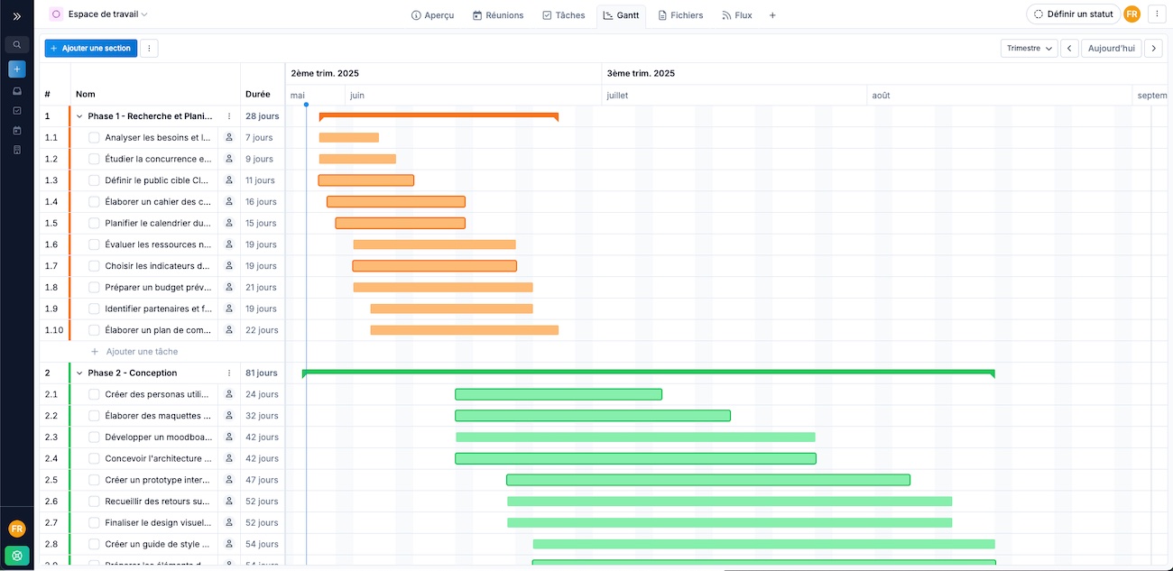
Task: Open the Trimestre zoom dropdown
Action: point(1030,49)
